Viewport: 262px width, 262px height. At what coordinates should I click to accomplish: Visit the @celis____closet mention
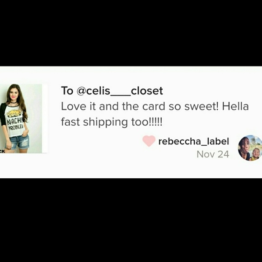[x=120, y=91]
